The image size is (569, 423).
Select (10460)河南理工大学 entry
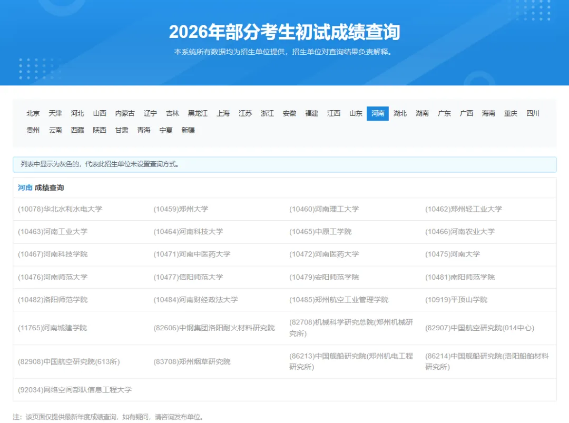[x=324, y=209]
